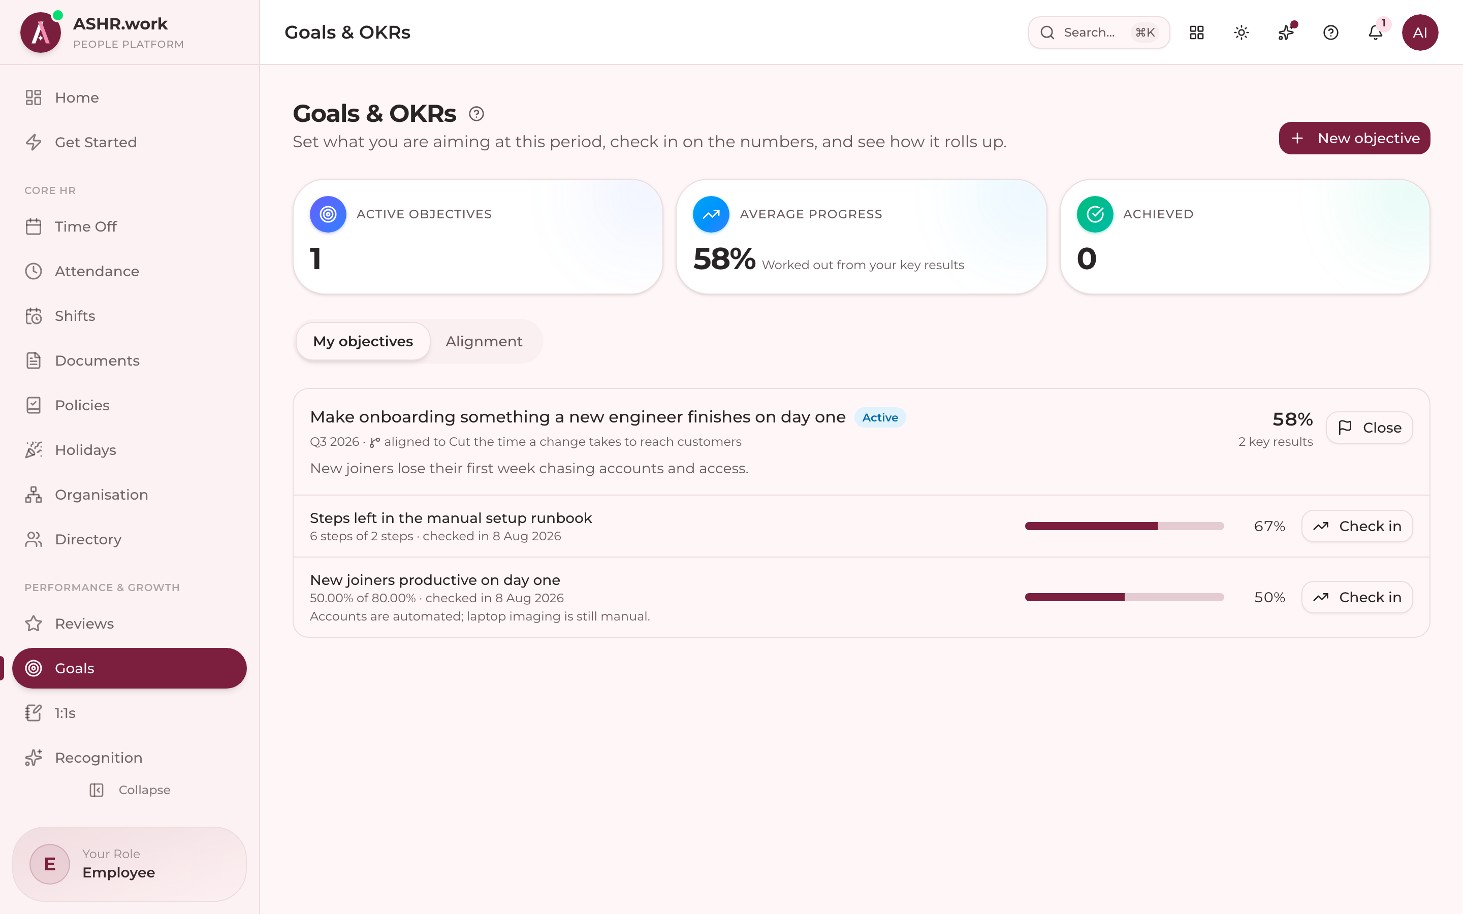The height and width of the screenshot is (914, 1463).
Task: Open the Your Role Employee switcher
Action: pos(130,864)
